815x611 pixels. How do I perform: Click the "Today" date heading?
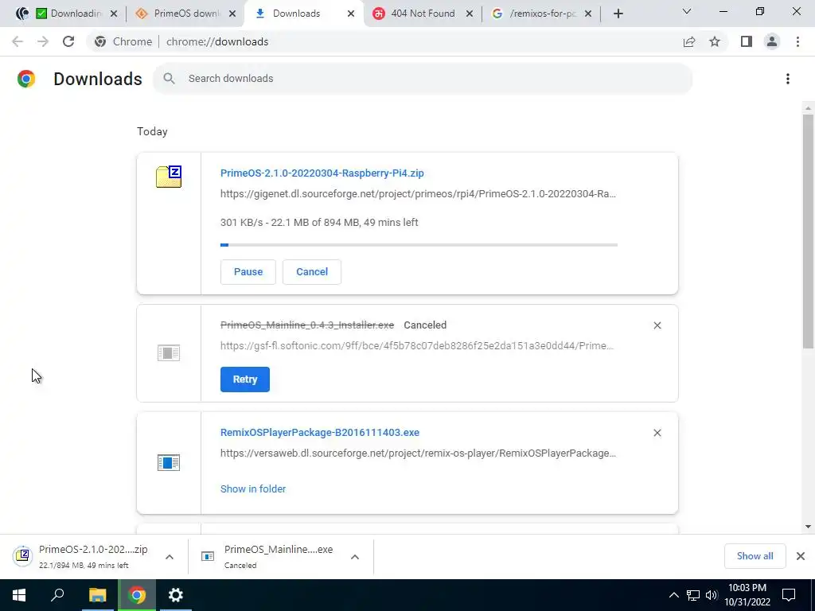pyautogui.click(x=152, y=131)
